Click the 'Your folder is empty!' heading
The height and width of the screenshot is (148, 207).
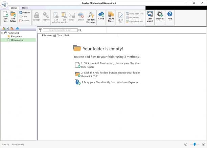(103, 49)
